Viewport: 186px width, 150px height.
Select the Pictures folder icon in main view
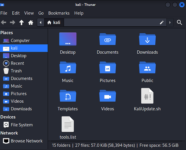click(108, 67)
